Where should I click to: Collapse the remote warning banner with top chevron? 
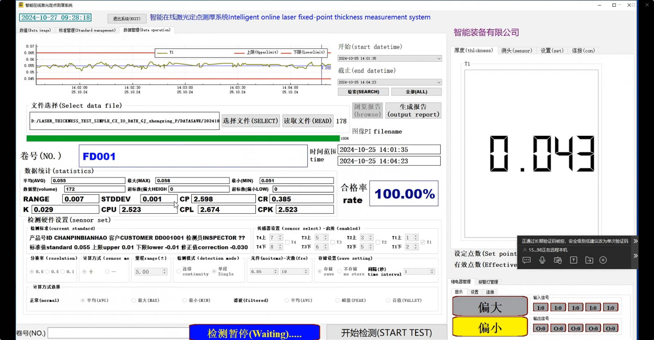pos(636,241)
